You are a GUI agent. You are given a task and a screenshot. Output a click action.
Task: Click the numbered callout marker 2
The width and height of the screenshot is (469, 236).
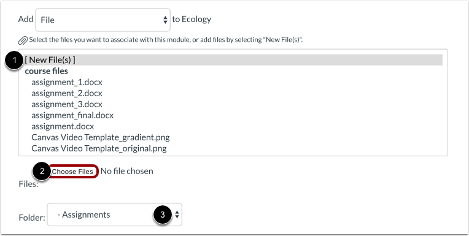[42, 172]
